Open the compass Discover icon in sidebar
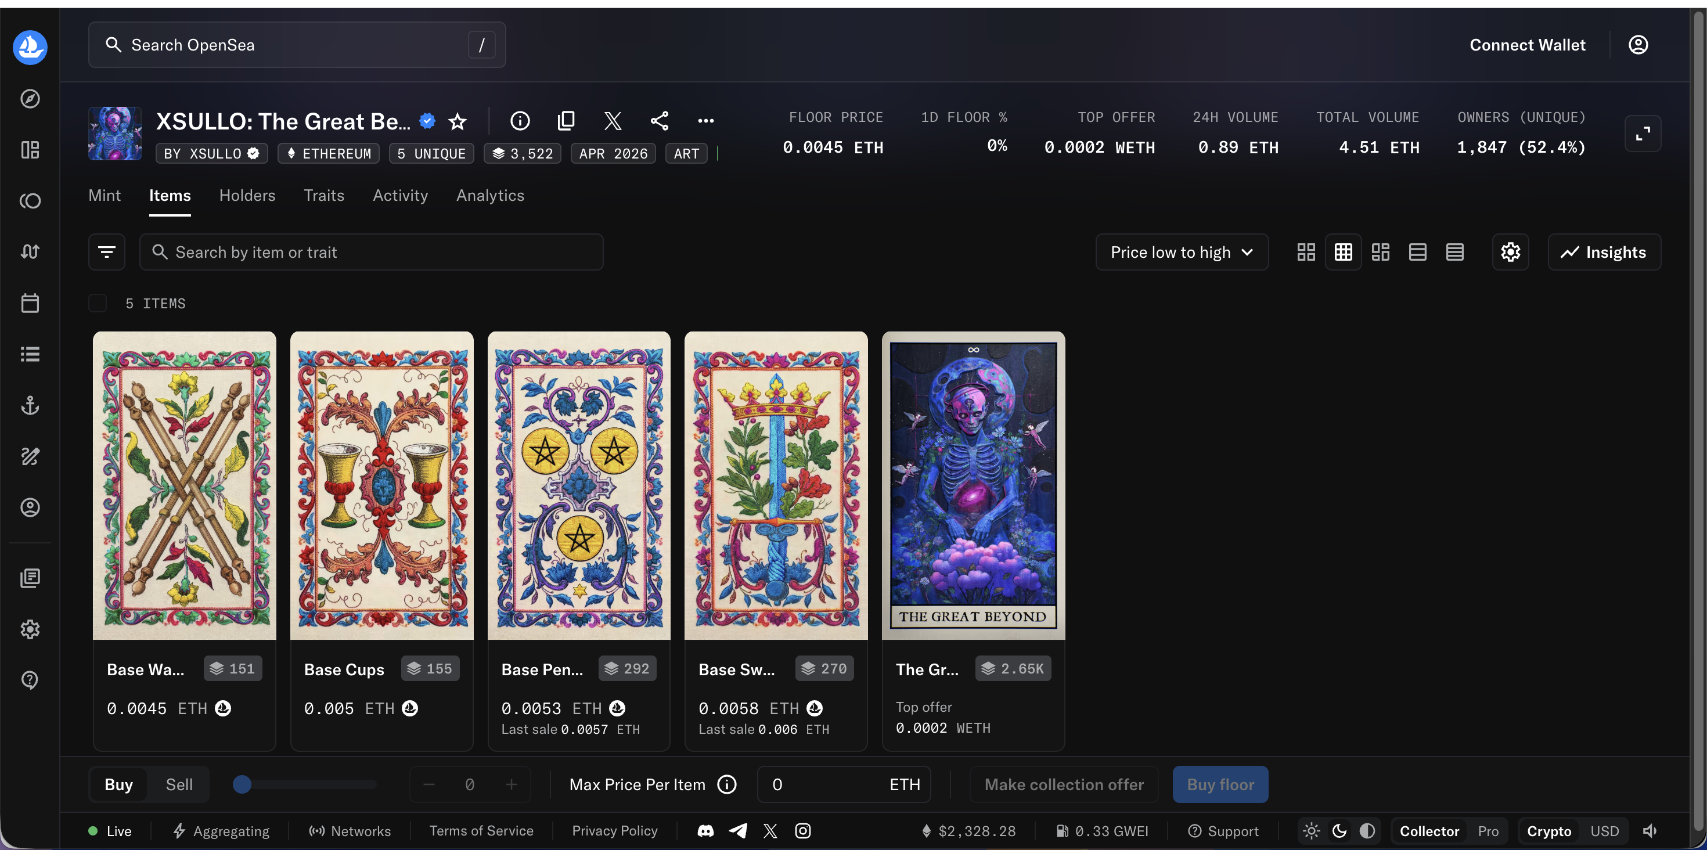 pos(30,99)
